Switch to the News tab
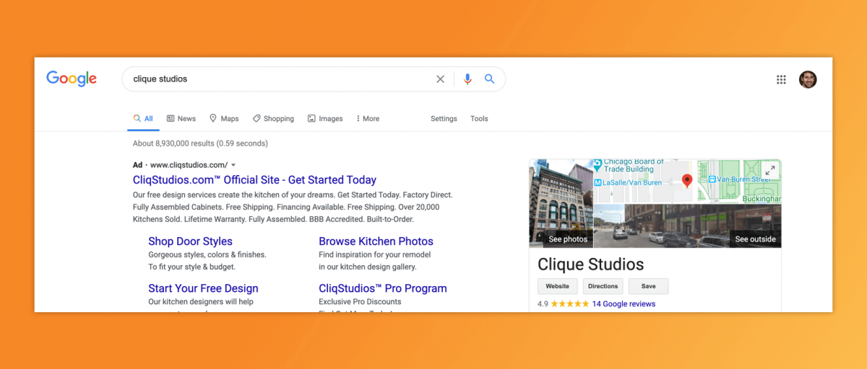Image resolution: width=867 pixels, height=369 pixels. (x=181, y=118)
